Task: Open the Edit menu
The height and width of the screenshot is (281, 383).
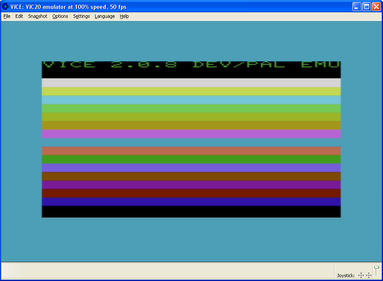Action: click(19, 17)
